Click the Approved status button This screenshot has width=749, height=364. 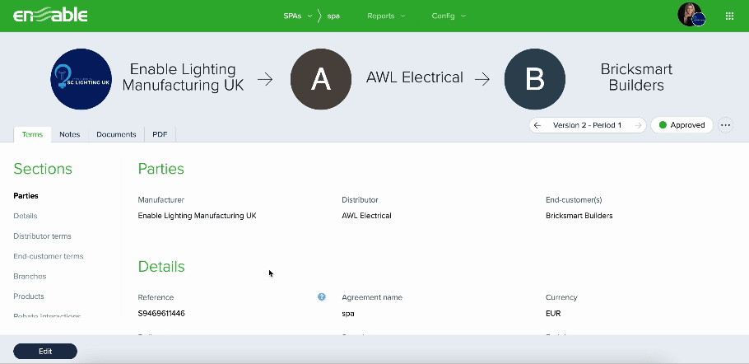click(682, 125)
